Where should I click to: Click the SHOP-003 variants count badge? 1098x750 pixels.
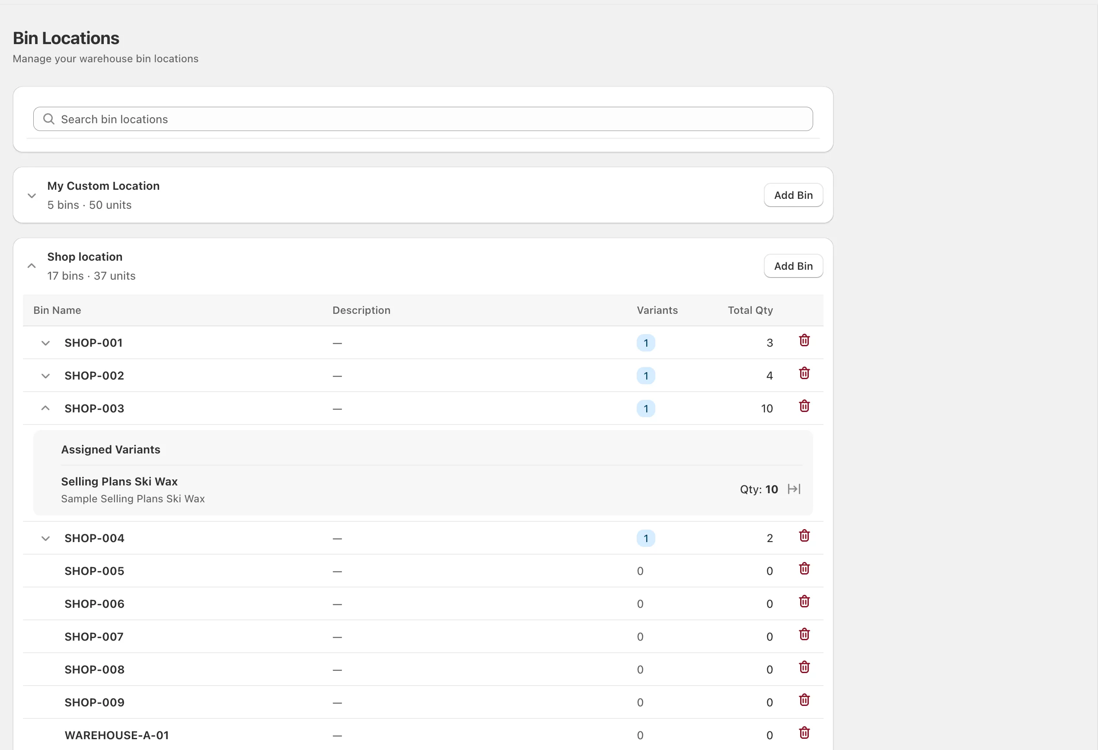[645, 409]
